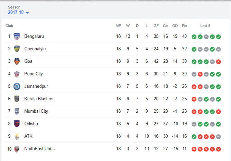Click the Jamshedpur club badge
This screenshot has width=231, height=161.
coord(17,86)
